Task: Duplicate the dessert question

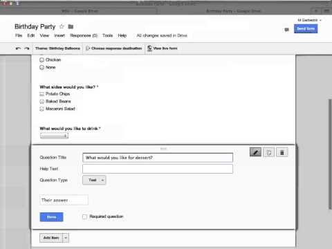Action: (269, 152)
